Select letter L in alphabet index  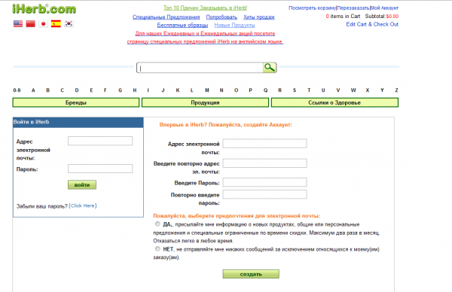click(x=191, y=90)
